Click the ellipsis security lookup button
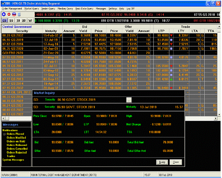 coord(129,100)
